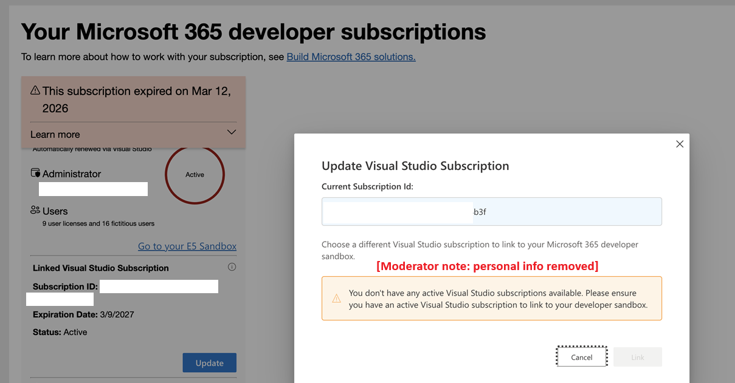Click the Current Subscription Id field
The height and width of the screenshot is (383, 735).
coord(492,212)
